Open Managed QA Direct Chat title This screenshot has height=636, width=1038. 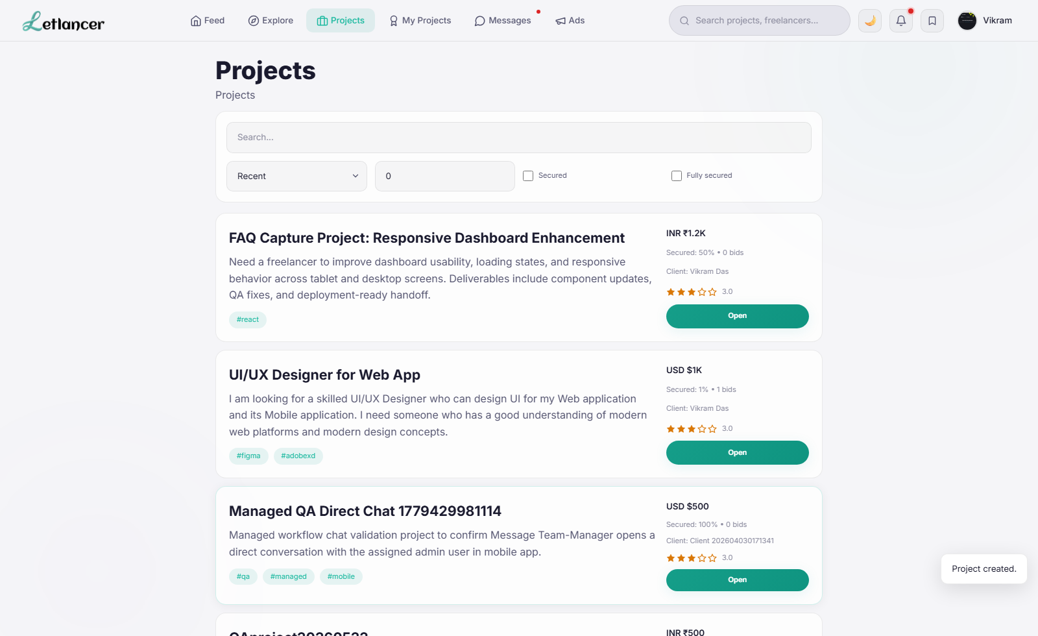[365, 511]
